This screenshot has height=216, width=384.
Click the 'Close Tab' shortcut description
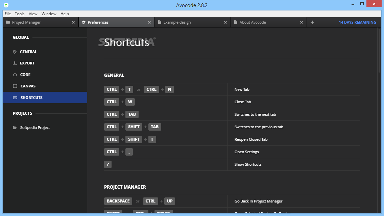tap(243, 102)
